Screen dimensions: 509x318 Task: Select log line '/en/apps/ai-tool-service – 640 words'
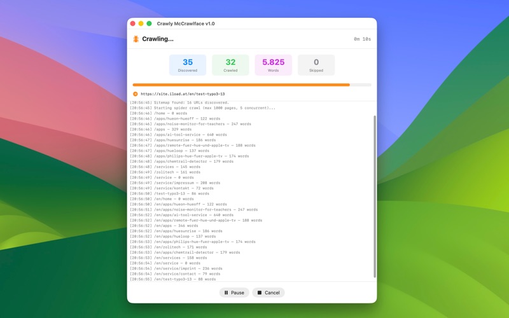182,215
